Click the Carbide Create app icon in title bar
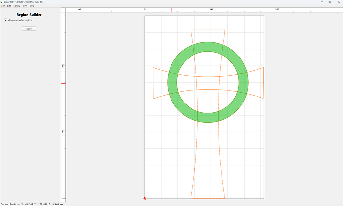 (2, 2)
